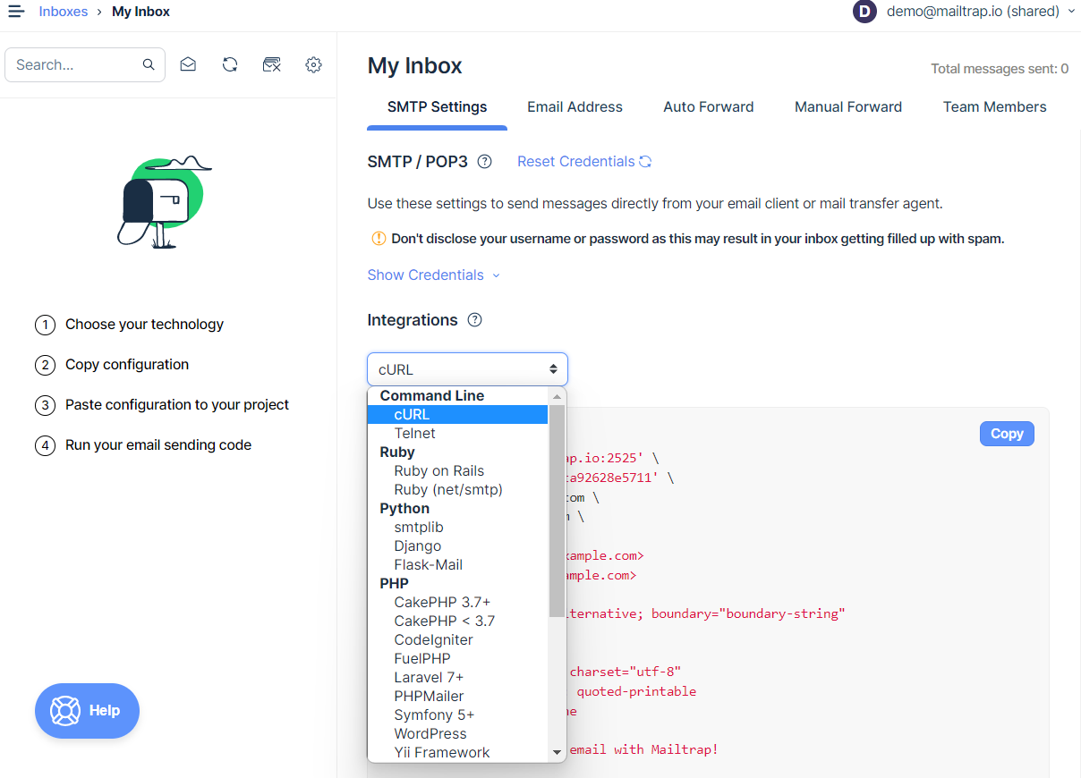1081x778 pixels.
Task: Select CakePHP 3.7+ option
Action: [458, 603]
